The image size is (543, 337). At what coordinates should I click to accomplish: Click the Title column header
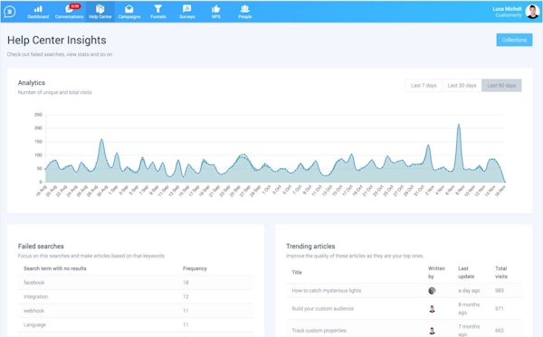coord(297,272)
